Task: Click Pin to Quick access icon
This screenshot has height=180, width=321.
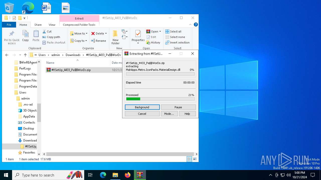Action: click(x=12, y=37)
